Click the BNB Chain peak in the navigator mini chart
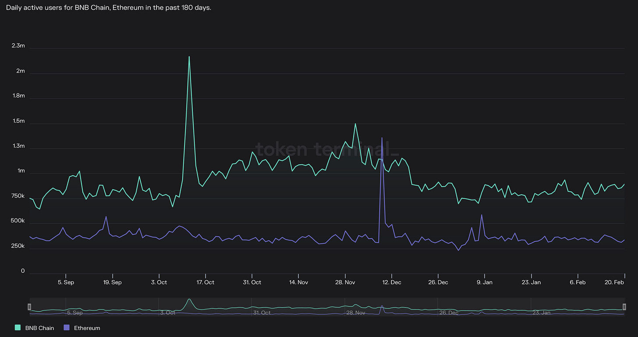The image size is (638, 337). (x=189, y=299)
